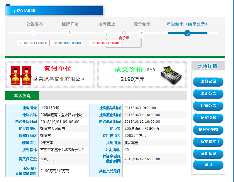234x182 pixels.
Task: Open the 现场实景图 photos
Action: [x=208, y=129]
